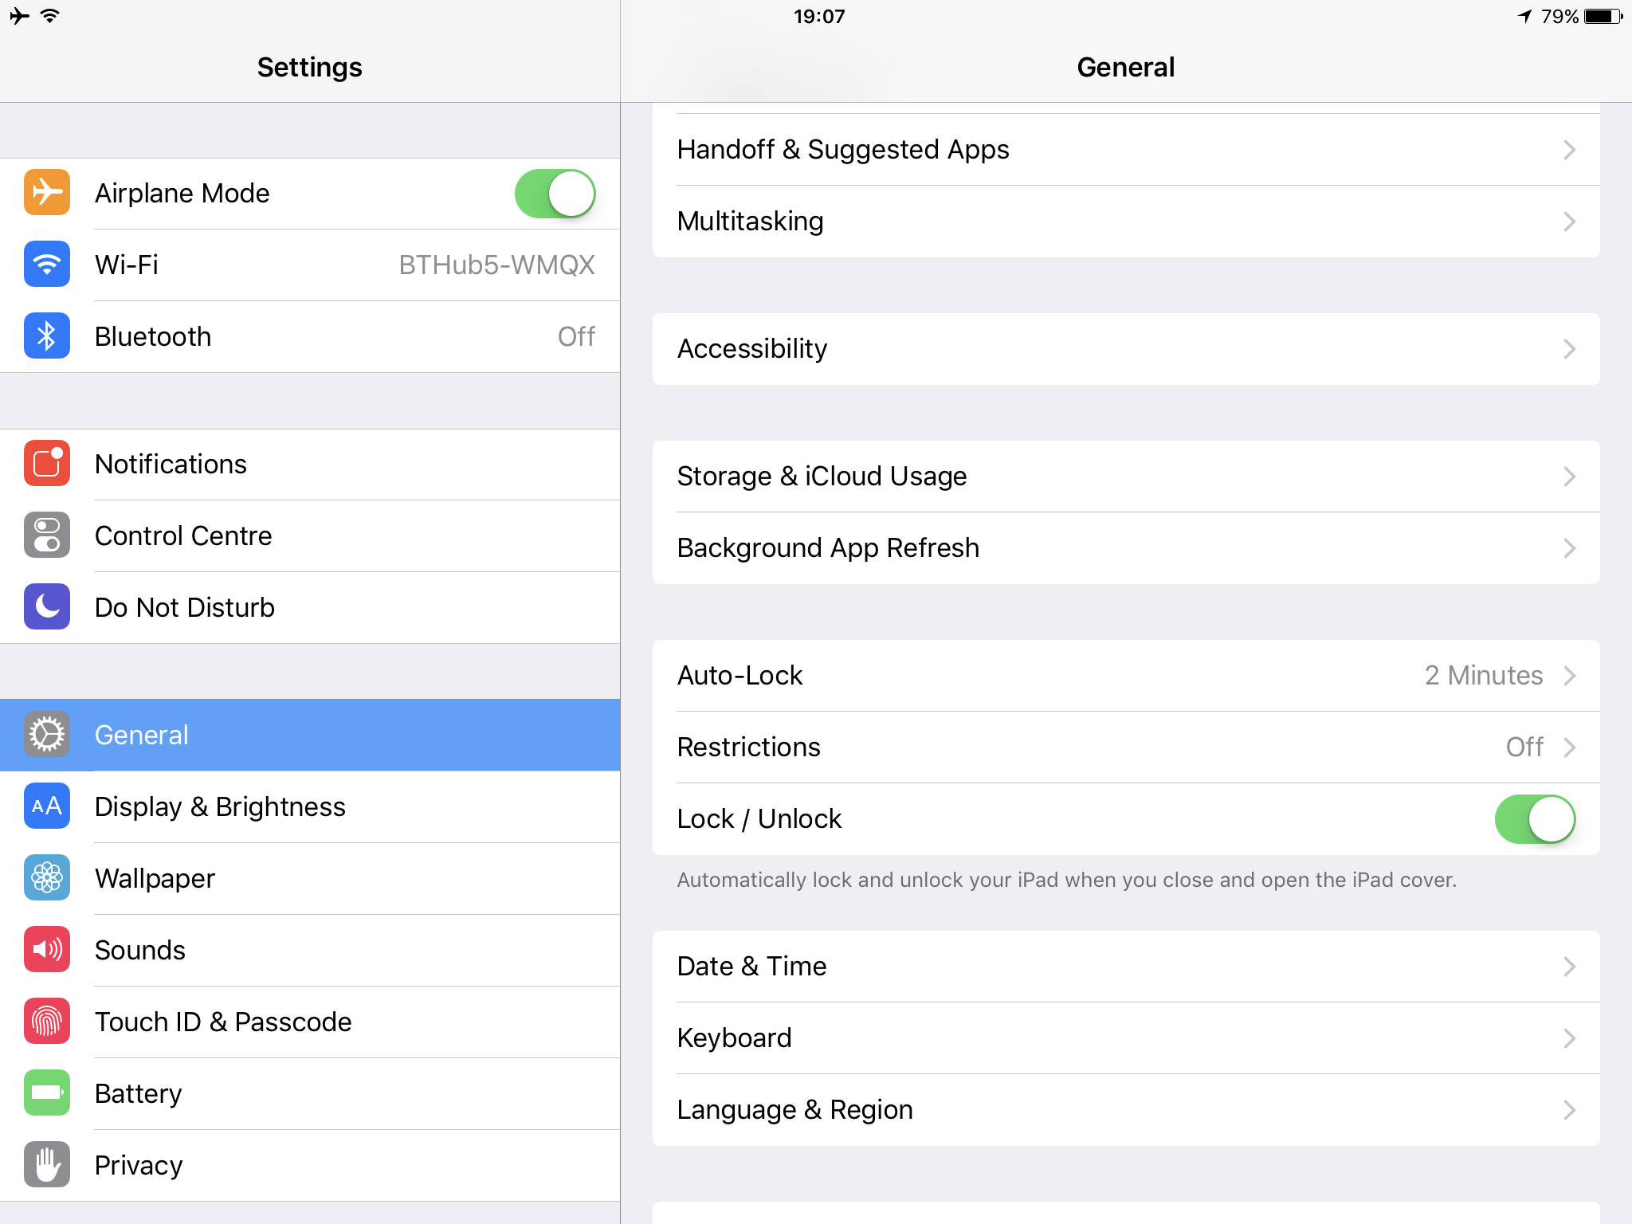This screenshot has width=1632, height=1224.
Task: Tap the airplane icon in status bar
Action: point(19,16)
